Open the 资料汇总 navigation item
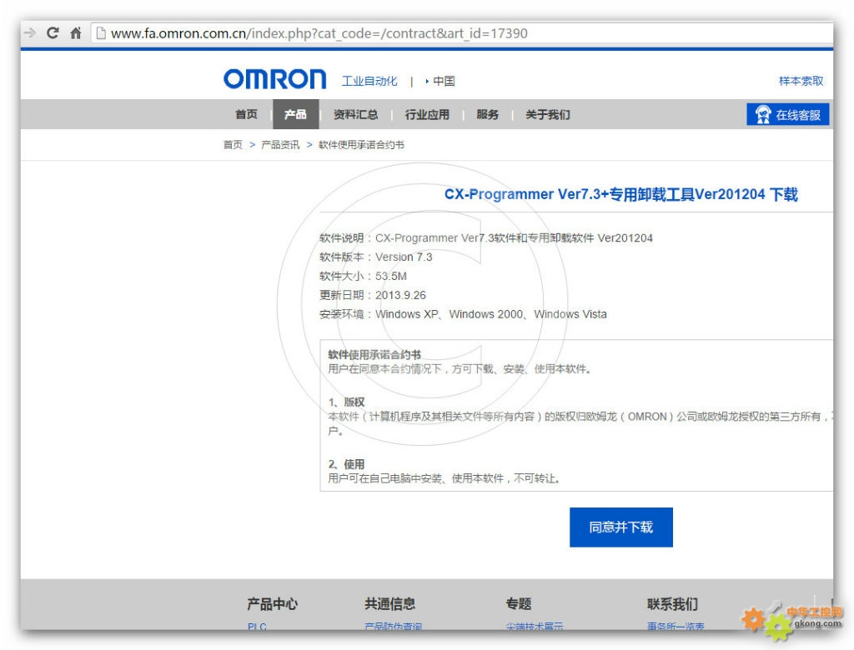Image resolution: width=854 pixels, height=650 pixels. pyautogui.click(x=355, y=114)
